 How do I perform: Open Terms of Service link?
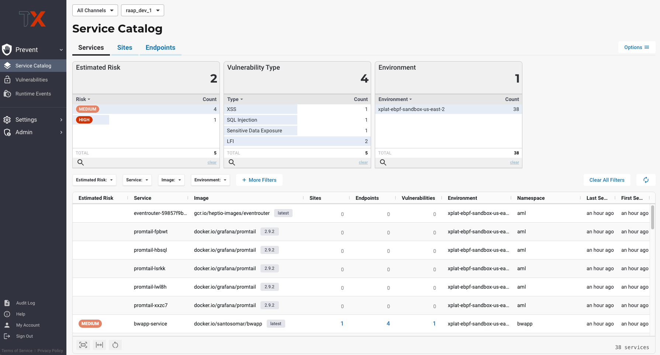(x=17, y=351)
